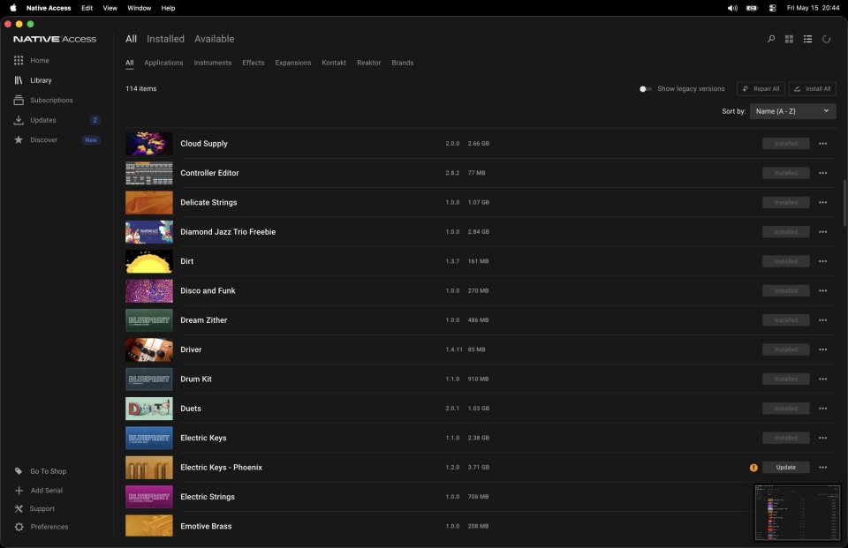The width and height of the screenshot is (848, 548).
Task: Select the Emotive Brass row title
Action: click(206, 527)
